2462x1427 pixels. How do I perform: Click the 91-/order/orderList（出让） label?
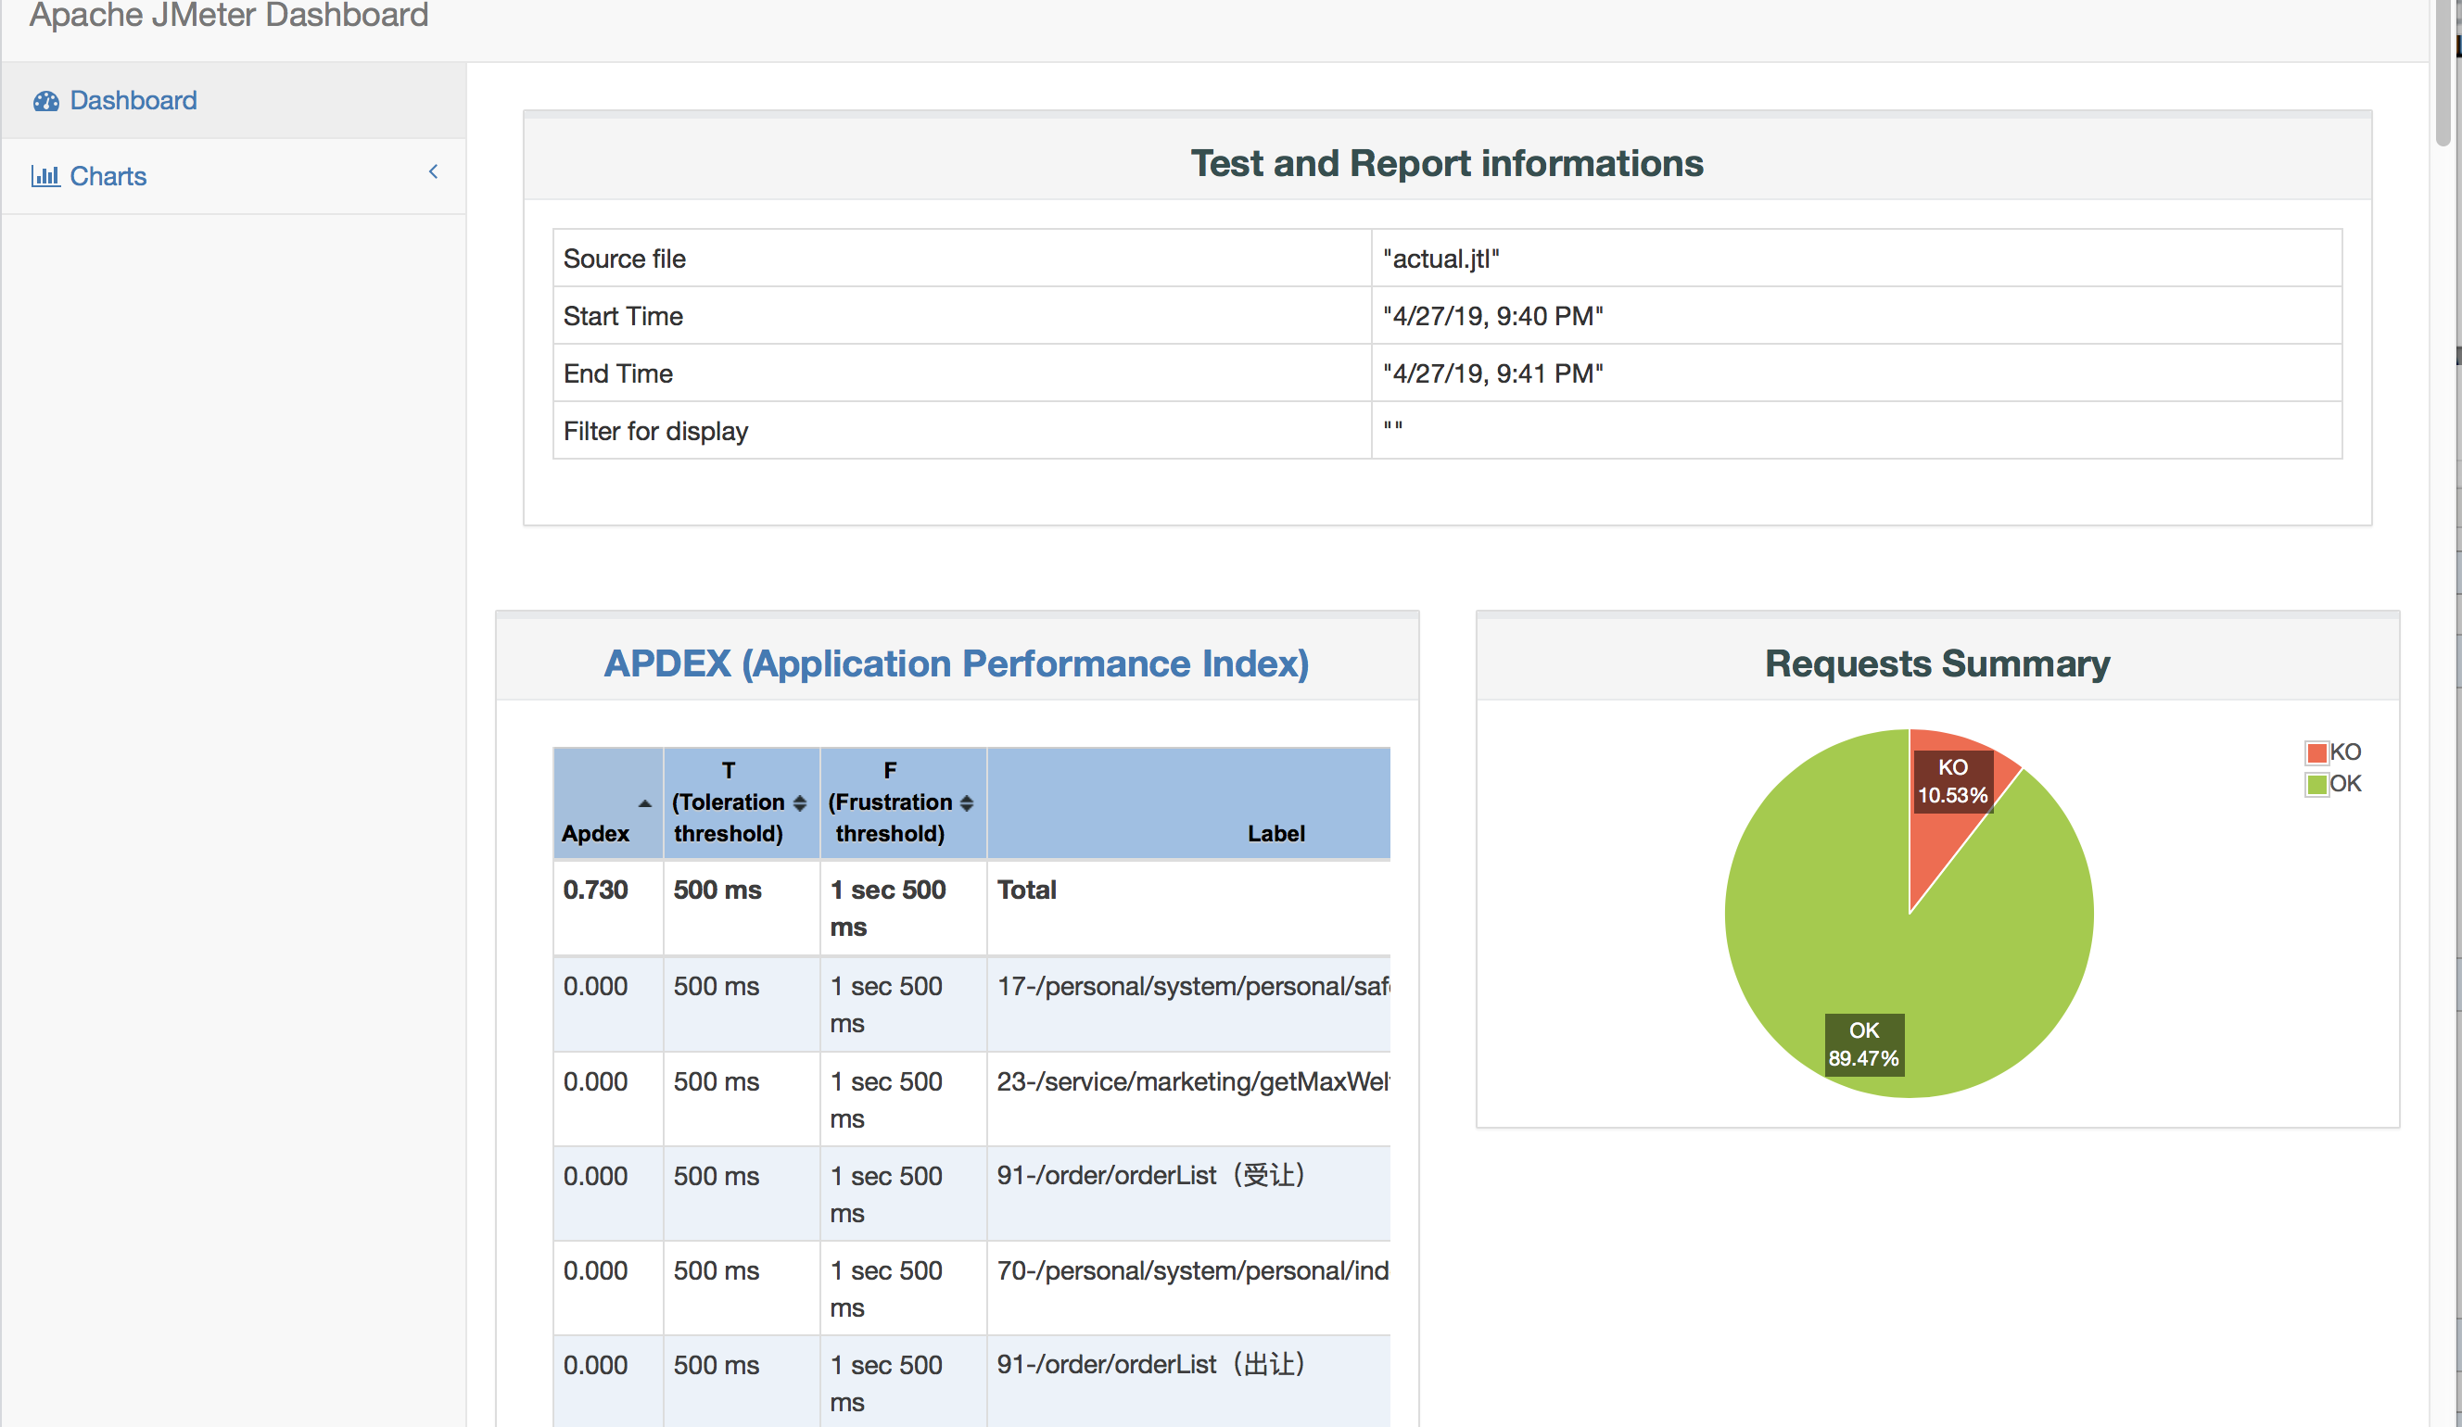point(1151,1366)
